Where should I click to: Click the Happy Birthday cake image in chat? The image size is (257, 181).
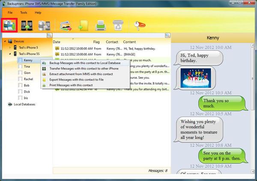[196, 78]
